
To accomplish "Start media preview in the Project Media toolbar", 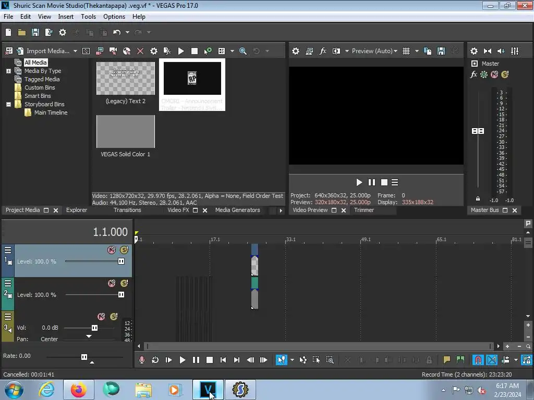I will pyautogui.click(x=181, y=51).
